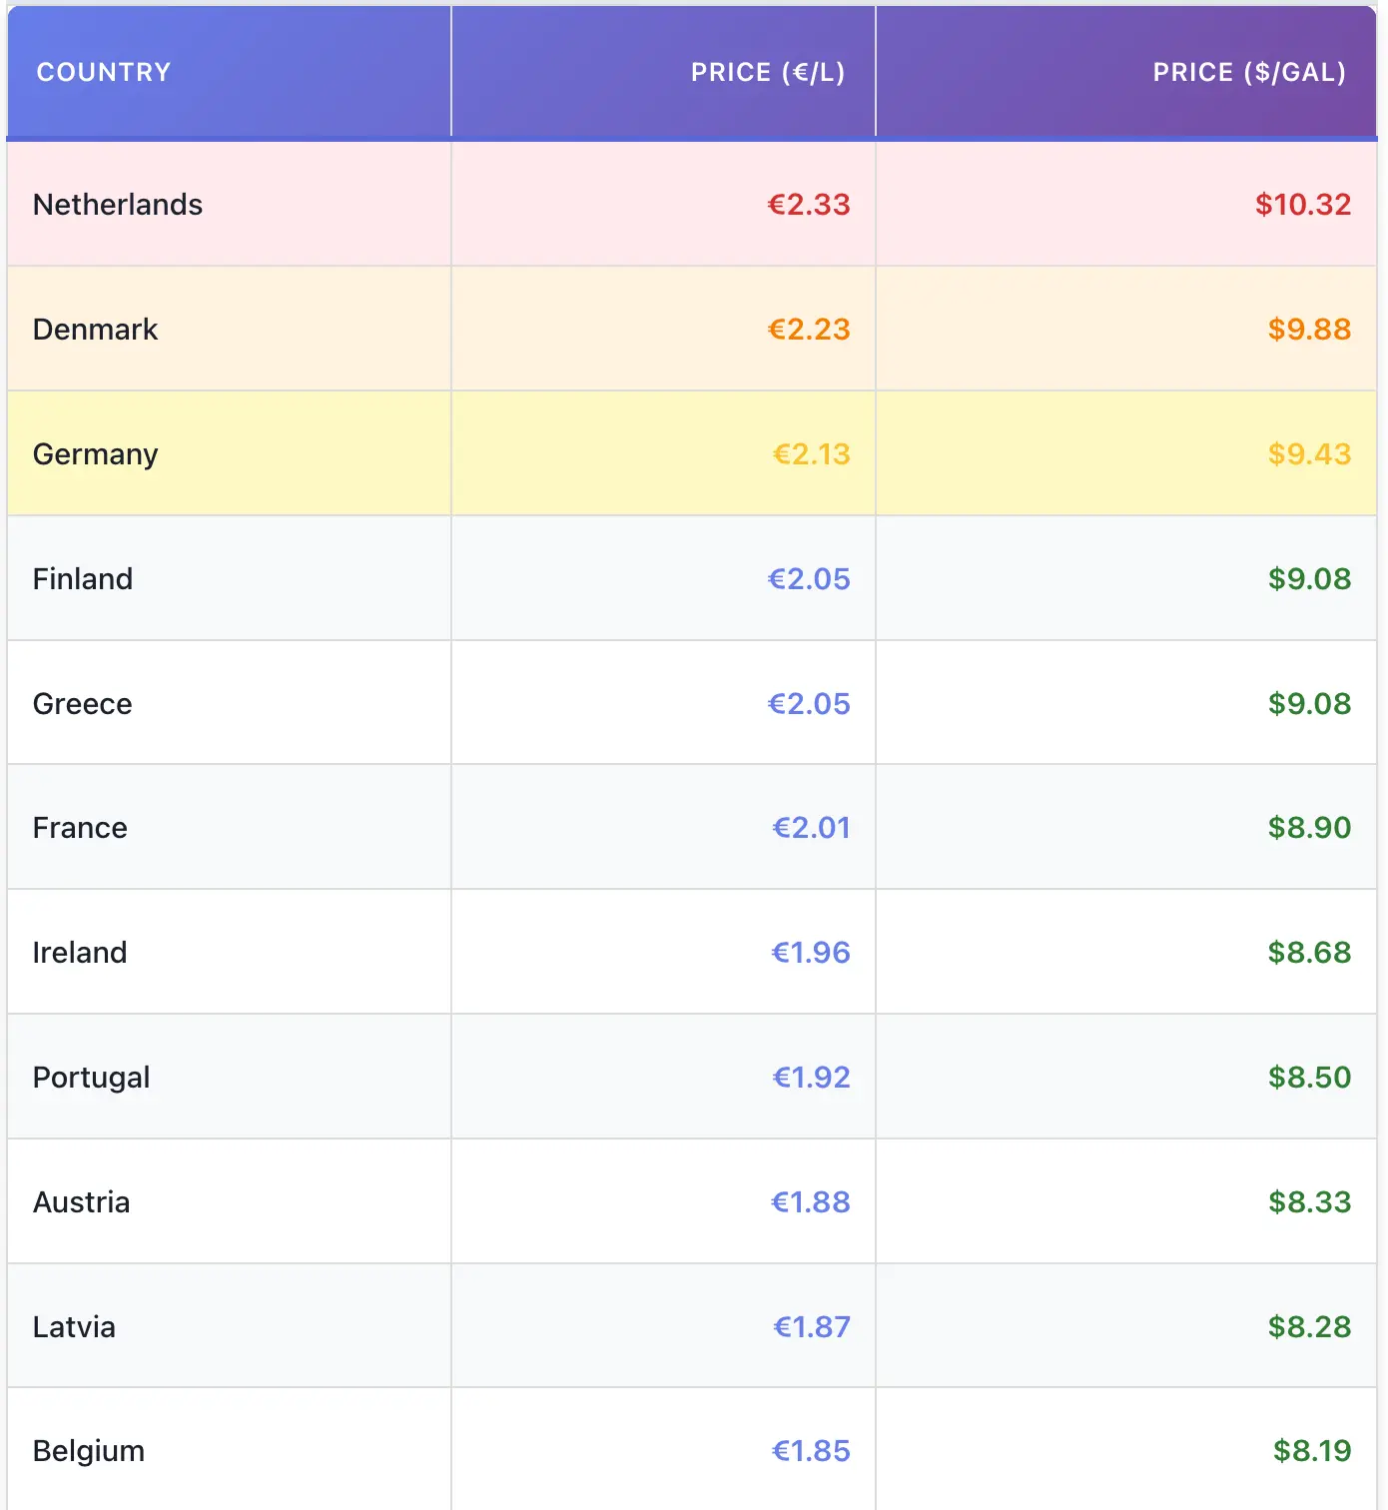Viewport: 1388px width, 1510px height.
Task: Click Latvia's $8.28 gallon price
Action: point(1308,1327)
